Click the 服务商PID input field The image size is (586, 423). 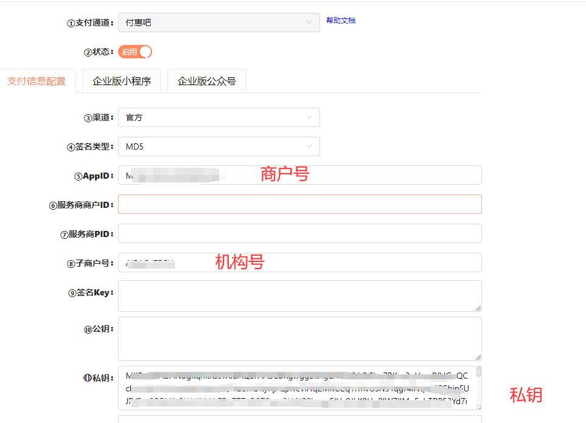[x=299, y=233]
